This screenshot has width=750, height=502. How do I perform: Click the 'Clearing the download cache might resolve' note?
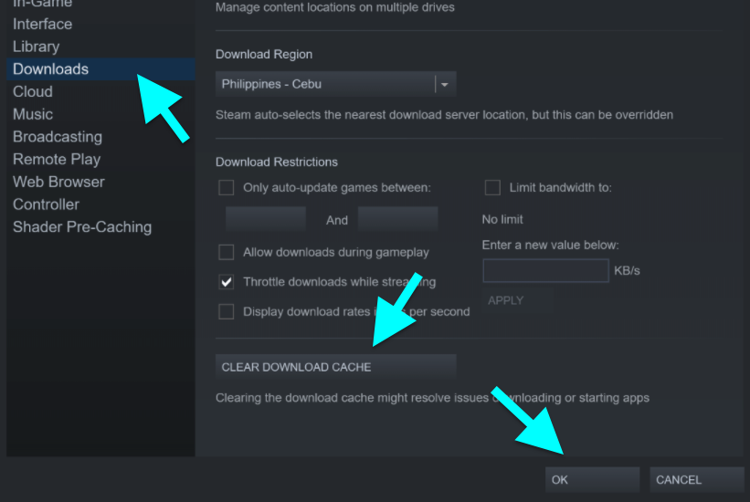(432, 398)
